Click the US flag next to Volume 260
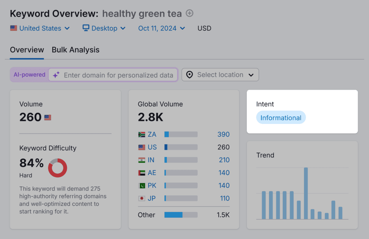The width and height of the screenshot is (369, 239). [48, 117]
